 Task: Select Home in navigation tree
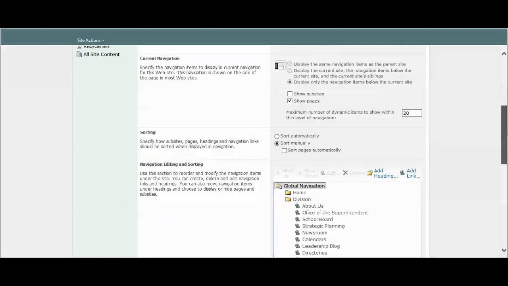click(300, 193)
